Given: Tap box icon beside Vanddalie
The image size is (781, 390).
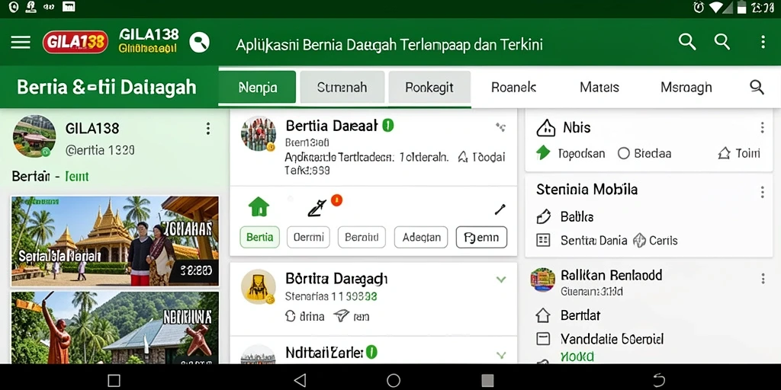Looking at the screenshot, I should [x=543, y=339].
